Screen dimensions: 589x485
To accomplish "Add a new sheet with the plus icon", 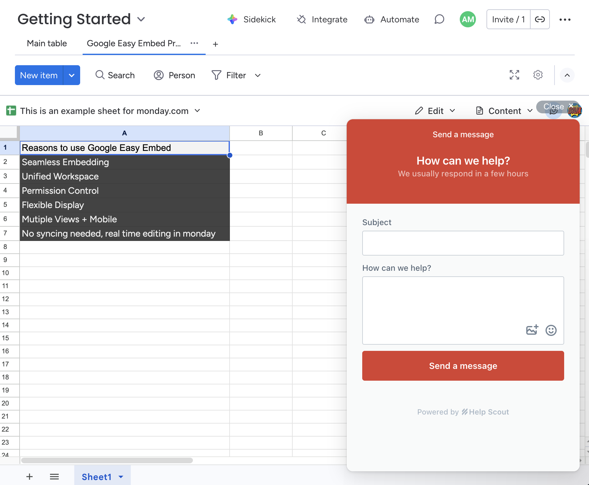I will pos(30,477).
